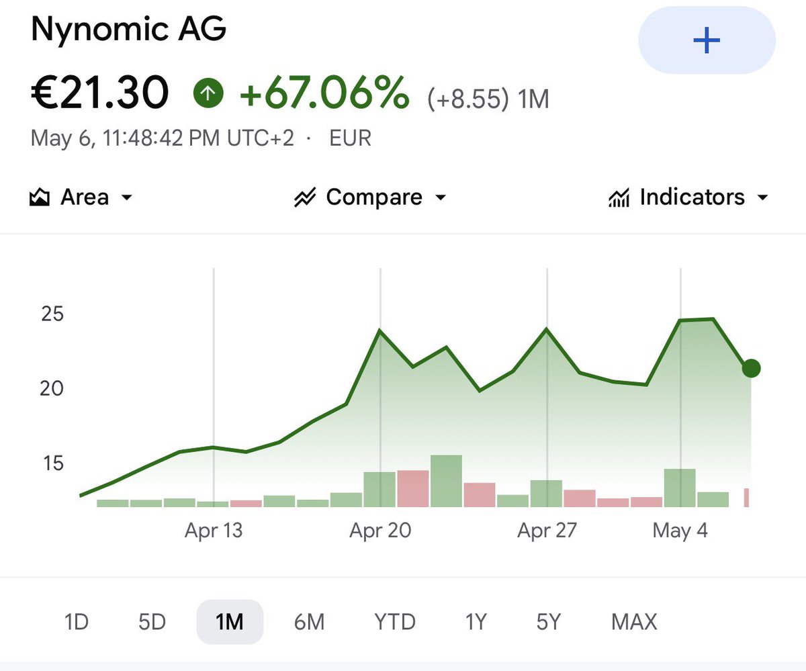Select the 5D time range
The height and width of the screenshot is (671, 806).
click(152, 622)
